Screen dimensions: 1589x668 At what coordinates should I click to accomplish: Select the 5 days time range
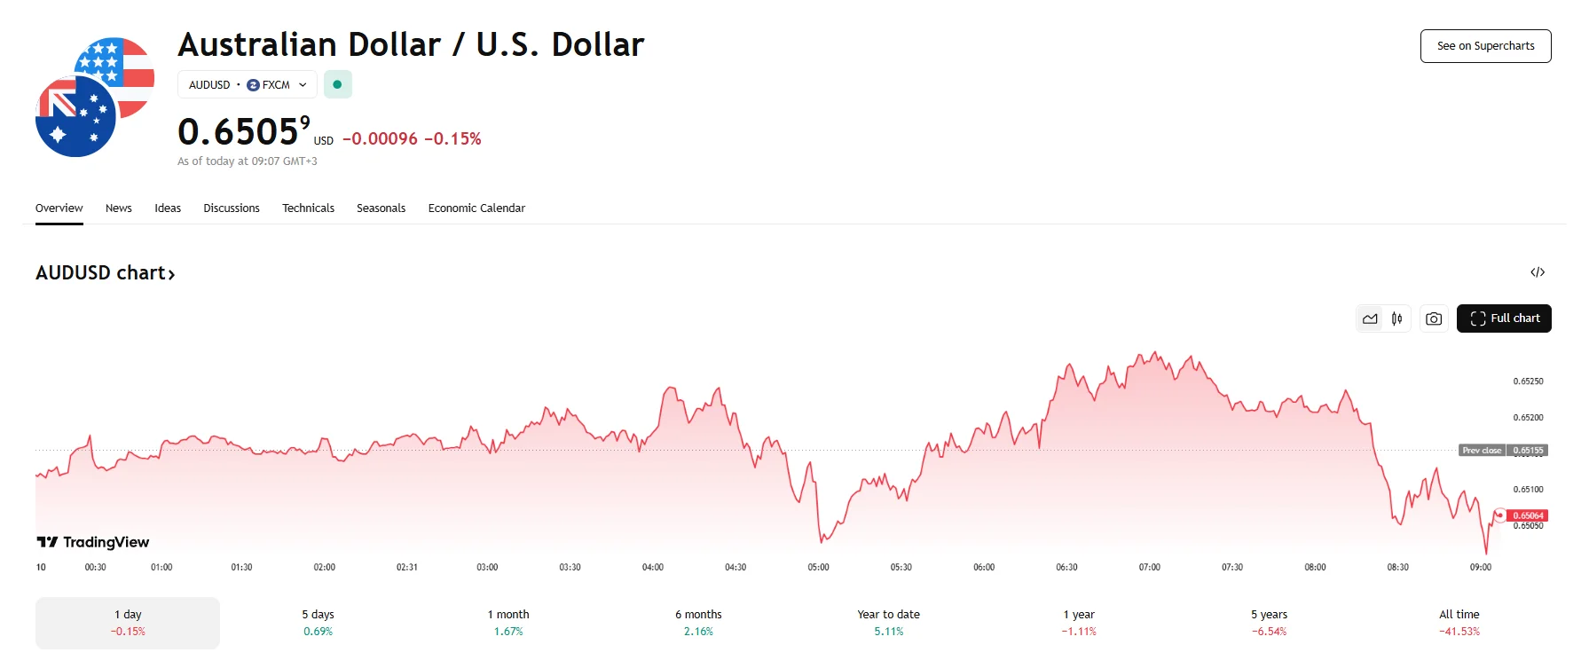click(x=318, y=623)
